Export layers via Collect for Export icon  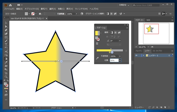tap(149, 107)
